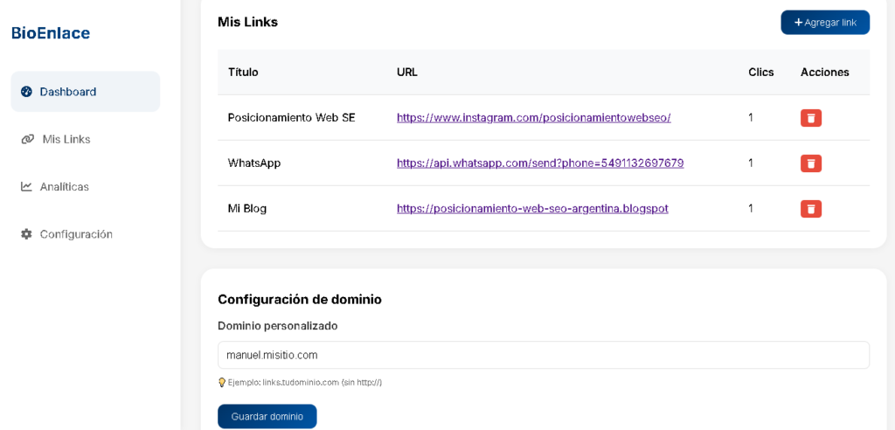
Task: Delete the Mi Blog link row
Action: 811,209
